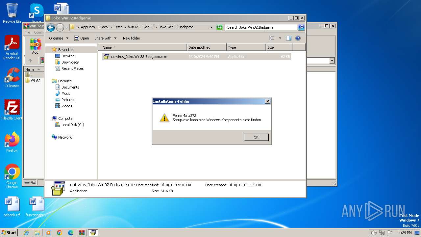421x237 pixels.
Task: Click the Search Joke.Win32.Badgame field
Action: coord(261,27)
